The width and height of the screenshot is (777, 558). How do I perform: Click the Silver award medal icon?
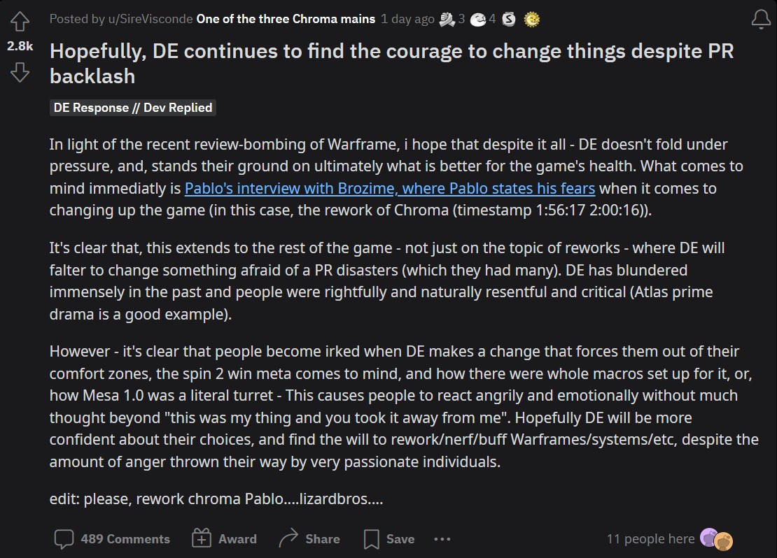pyautogui.click(x=509, y=20)
